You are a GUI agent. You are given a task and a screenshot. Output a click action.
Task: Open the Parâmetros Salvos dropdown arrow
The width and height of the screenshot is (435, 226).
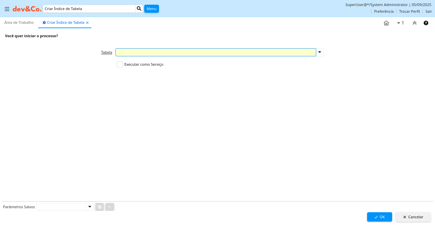pos(90,207)
